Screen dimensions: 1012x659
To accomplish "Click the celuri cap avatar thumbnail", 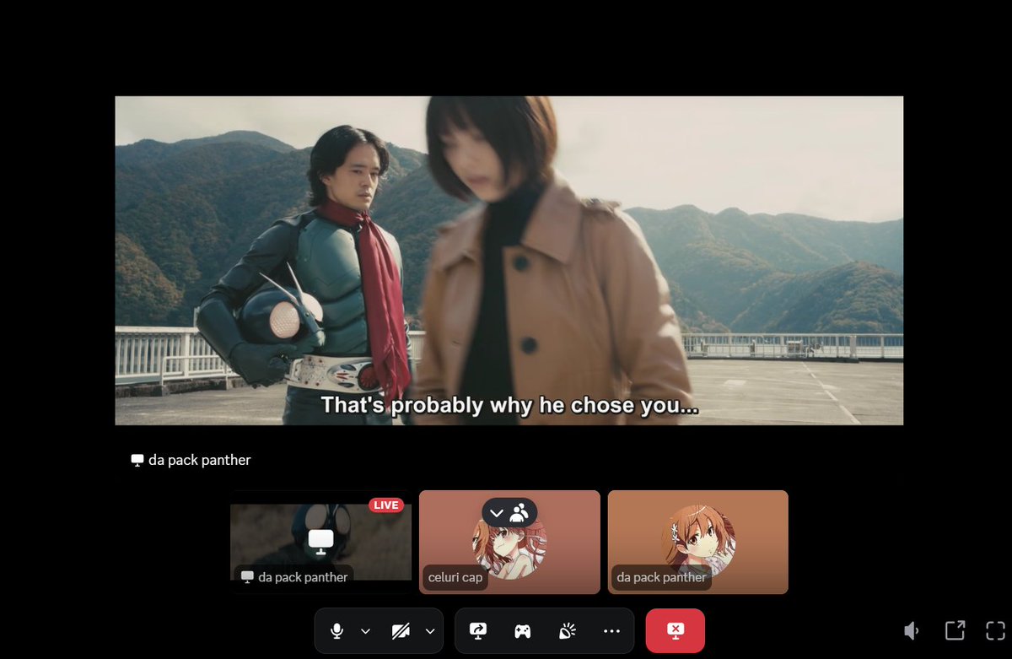I will coord(509,548).
